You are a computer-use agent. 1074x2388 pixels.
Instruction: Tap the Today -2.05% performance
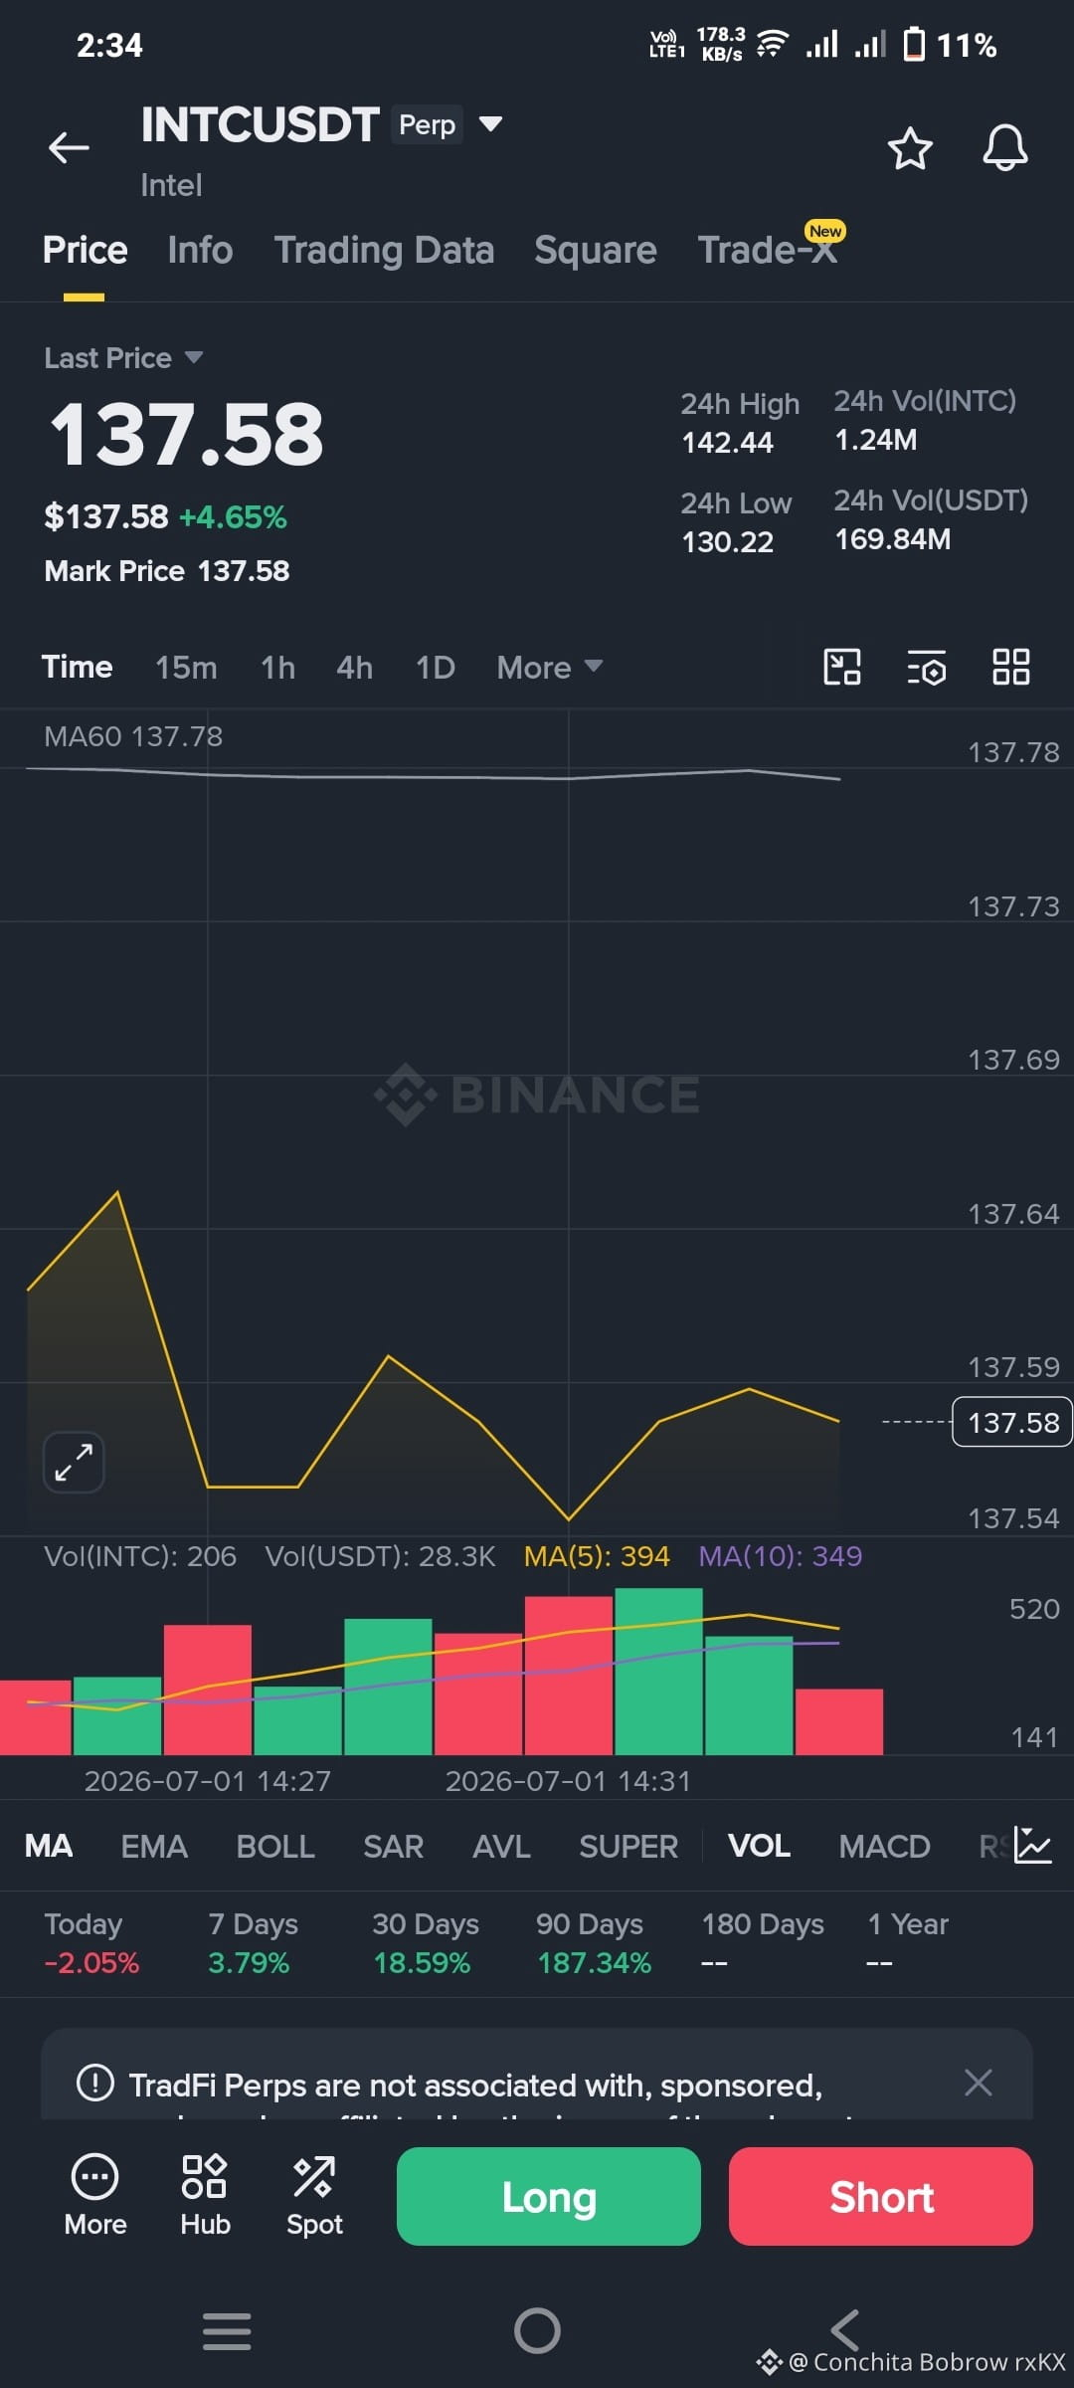[x=91, y=1943]
